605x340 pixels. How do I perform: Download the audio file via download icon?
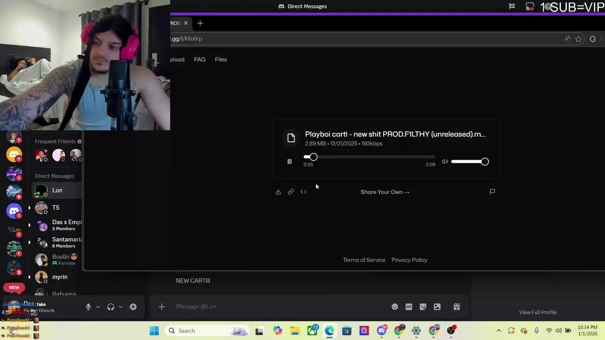coord(278,192)
